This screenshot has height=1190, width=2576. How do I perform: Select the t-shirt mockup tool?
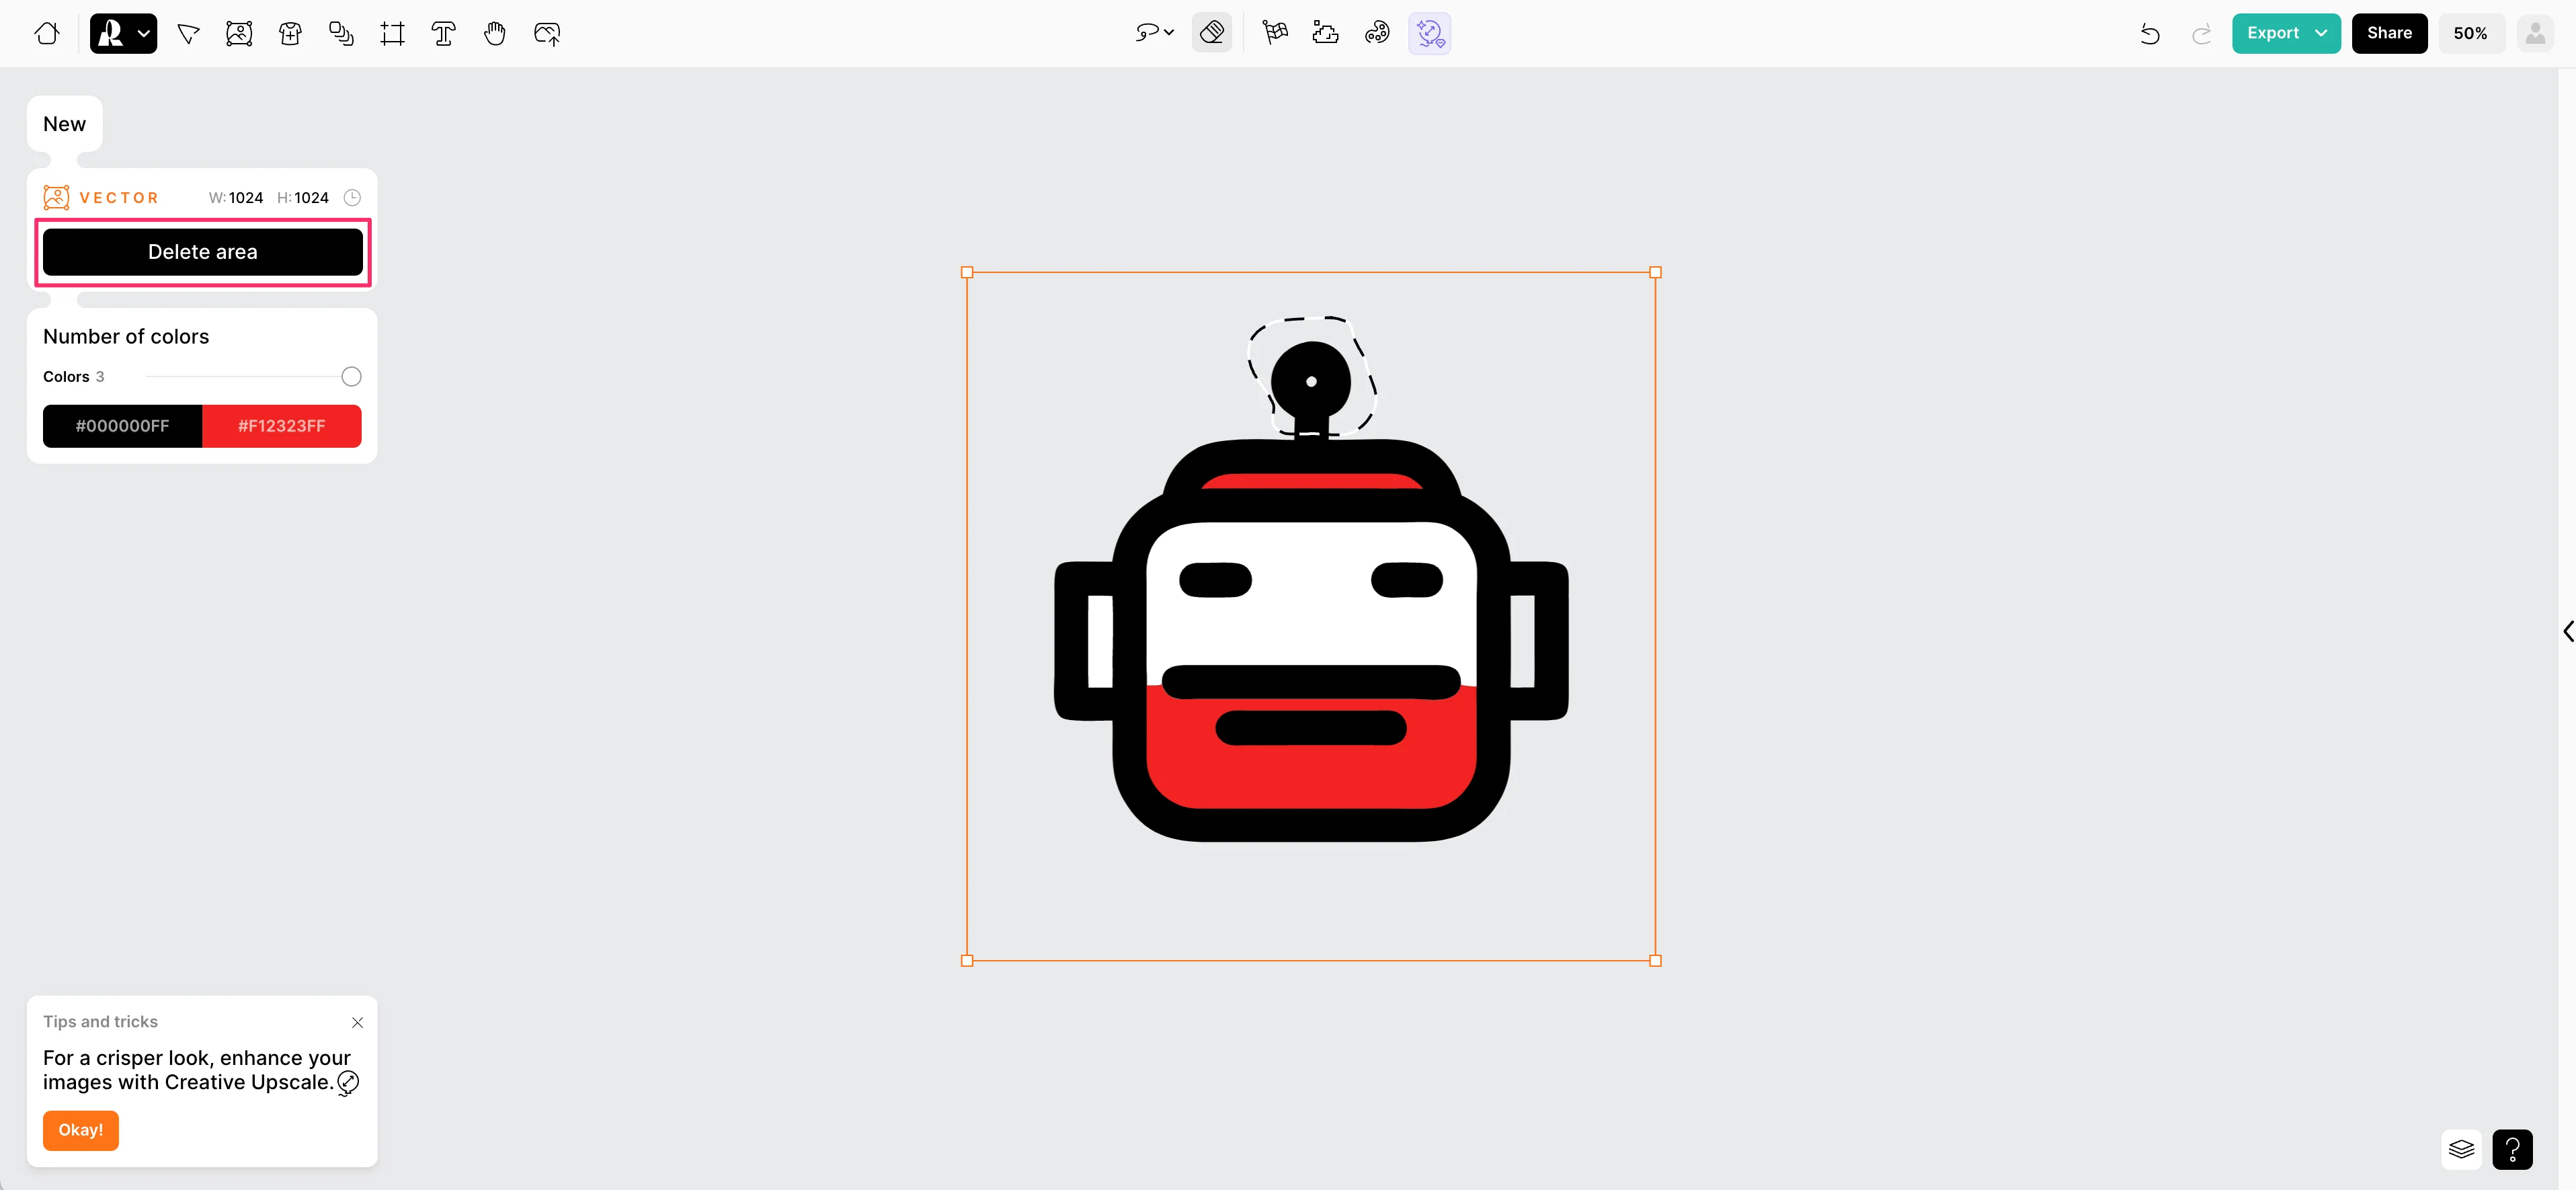(x=290, y=33)
